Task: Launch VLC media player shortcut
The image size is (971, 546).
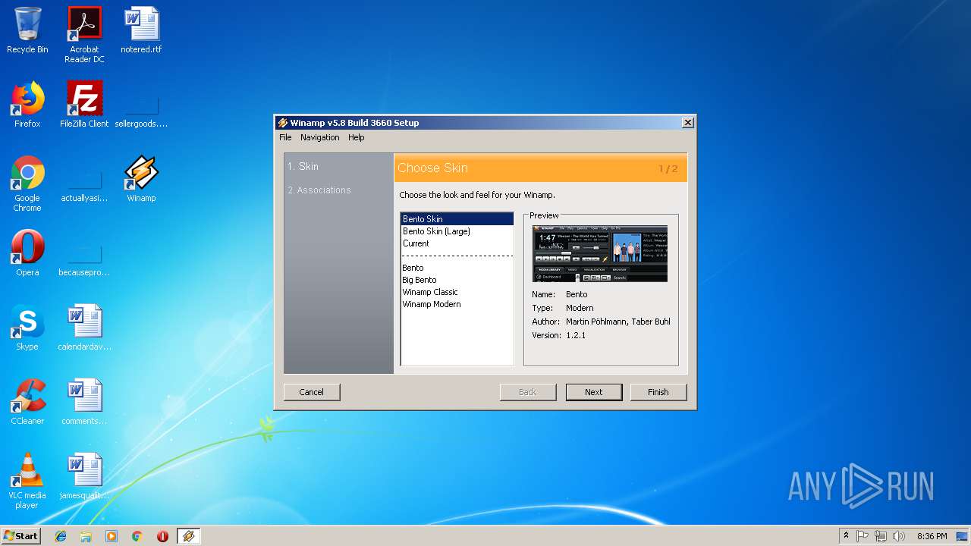Action: 27,481
